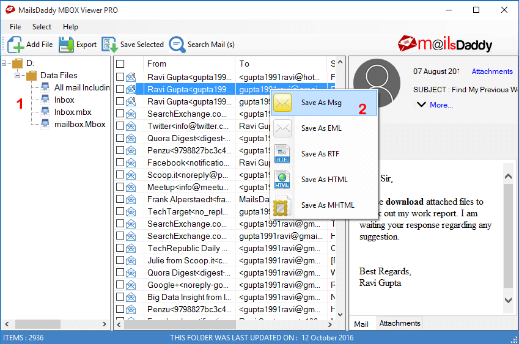Check the Big Data Insight email checkbox
This screenshot has height=344, width=519.
coord(120,297)
